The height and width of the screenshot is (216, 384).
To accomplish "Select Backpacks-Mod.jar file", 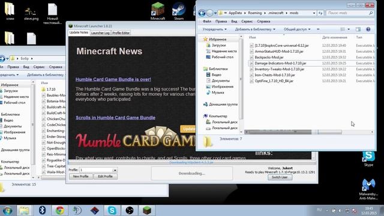I will tap(269, 58).
